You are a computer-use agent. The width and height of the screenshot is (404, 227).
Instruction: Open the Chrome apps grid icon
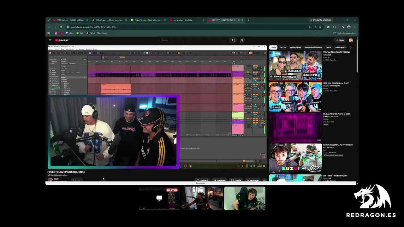click(x=49, y=33)
